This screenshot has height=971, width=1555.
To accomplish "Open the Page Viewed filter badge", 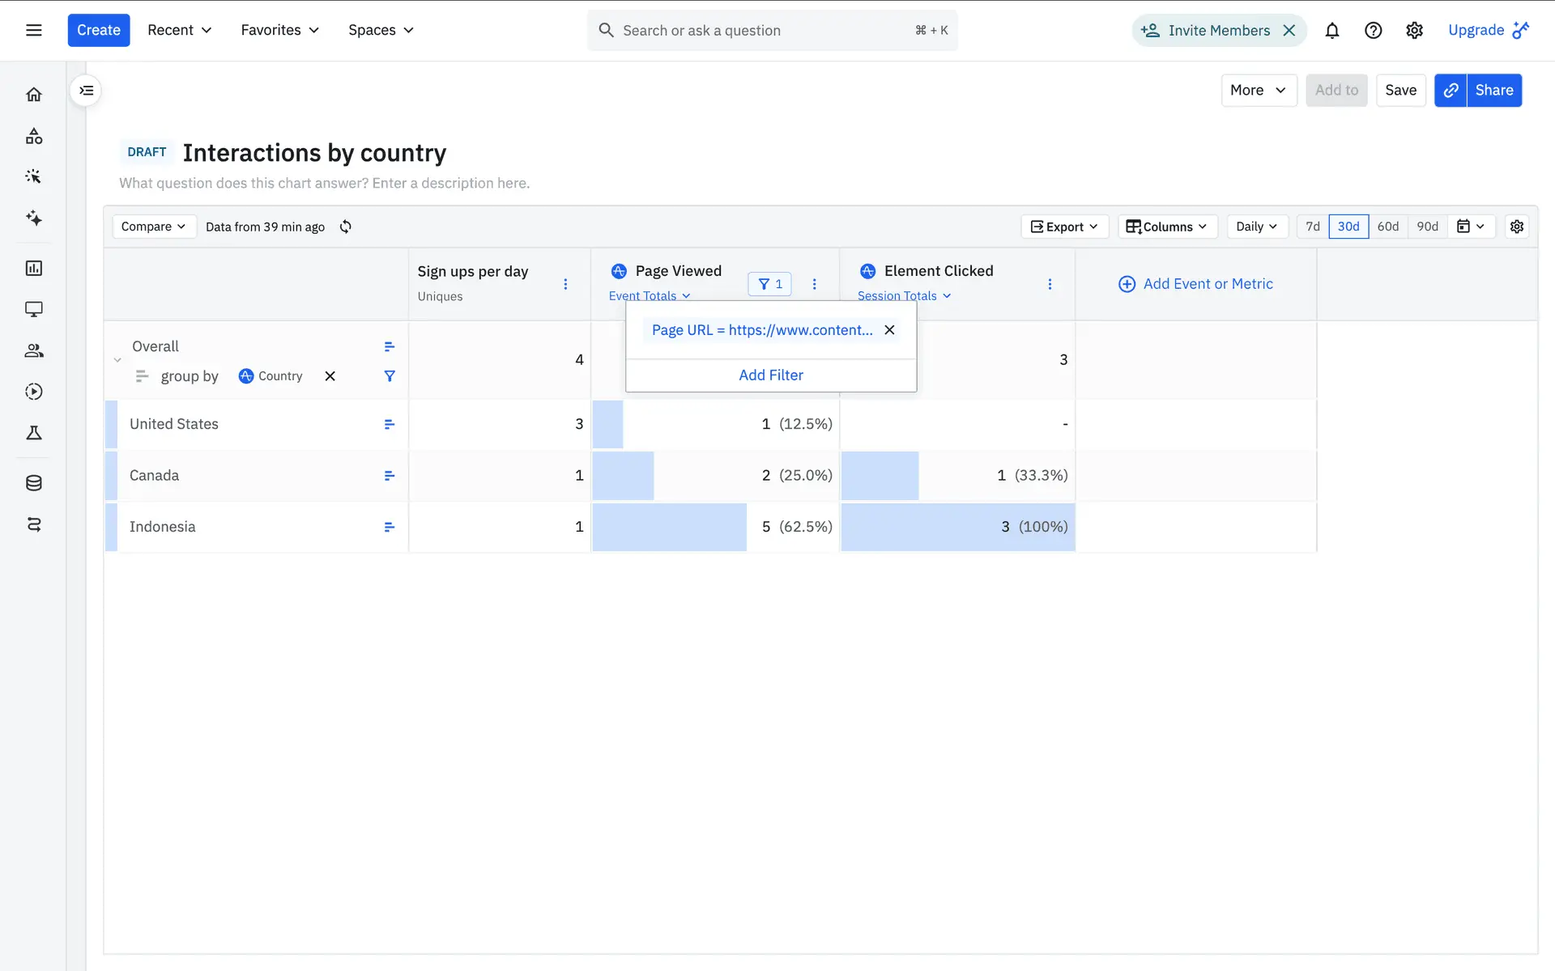I will pyautogui.click(x=769, y=284).
